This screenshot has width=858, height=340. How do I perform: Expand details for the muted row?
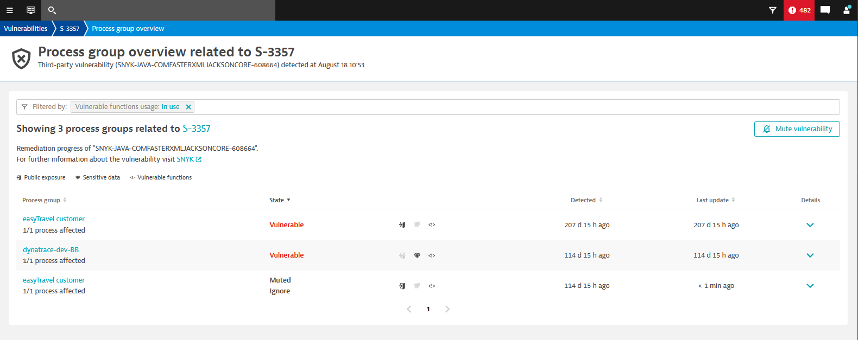click(x=810, y=286)
